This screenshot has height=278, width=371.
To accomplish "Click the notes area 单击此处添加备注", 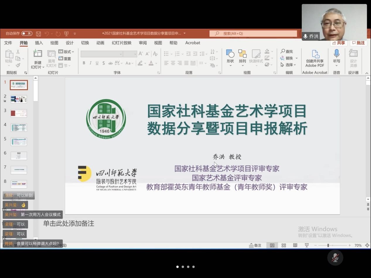I will point(69,224).
